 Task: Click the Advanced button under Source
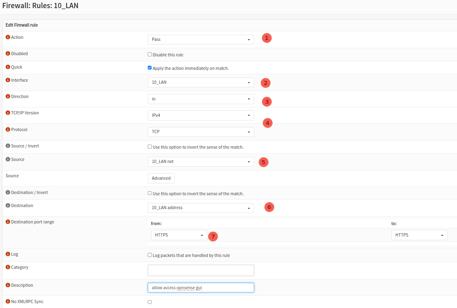[161, 178]
